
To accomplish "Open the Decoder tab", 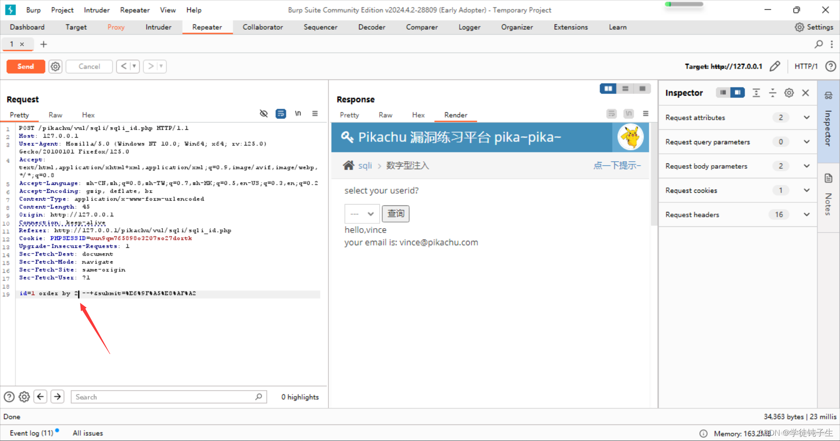I will 372,27.
